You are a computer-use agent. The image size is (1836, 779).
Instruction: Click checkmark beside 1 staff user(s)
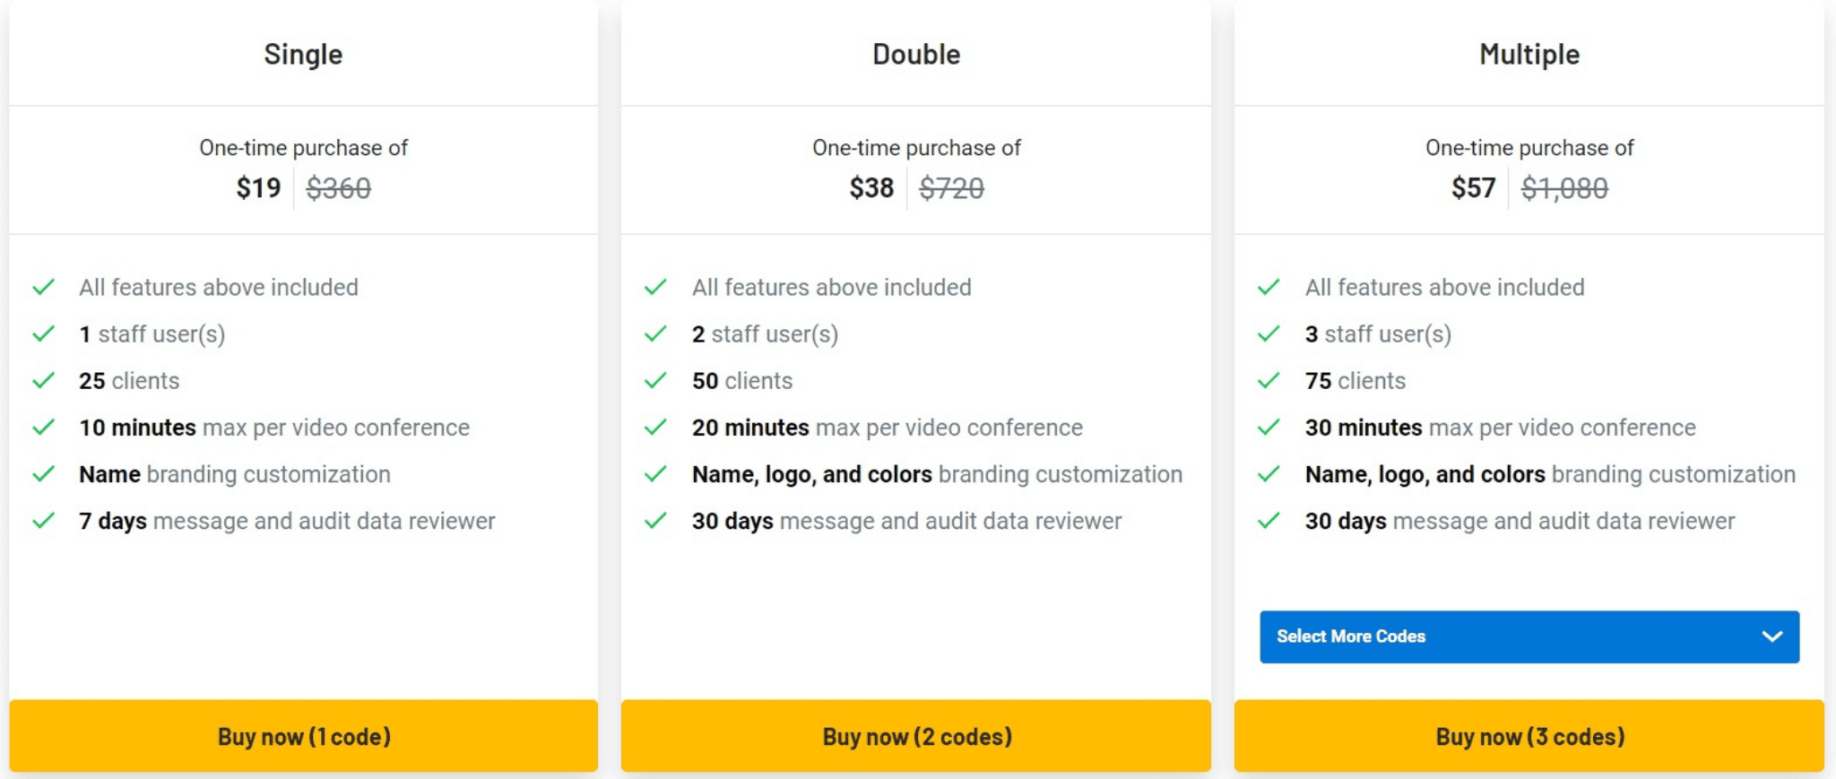[44, 334]
